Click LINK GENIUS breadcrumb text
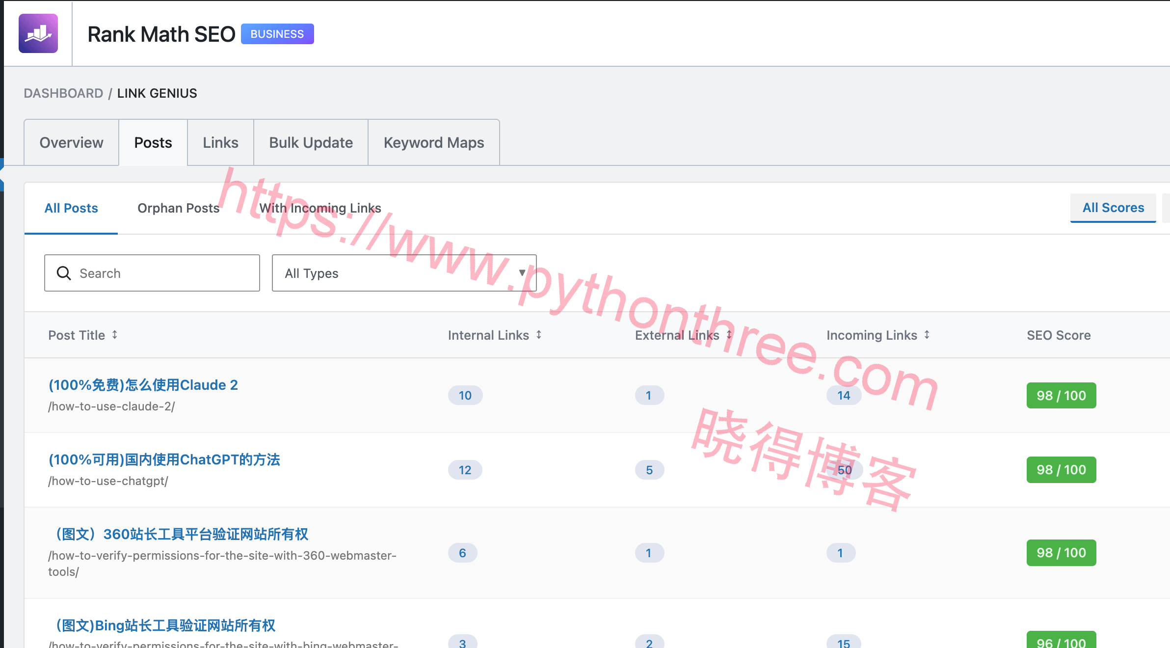 coord(157,93)
